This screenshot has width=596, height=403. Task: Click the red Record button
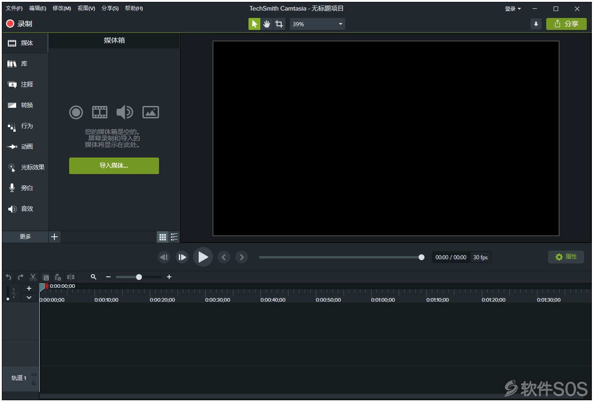(19, 24)
